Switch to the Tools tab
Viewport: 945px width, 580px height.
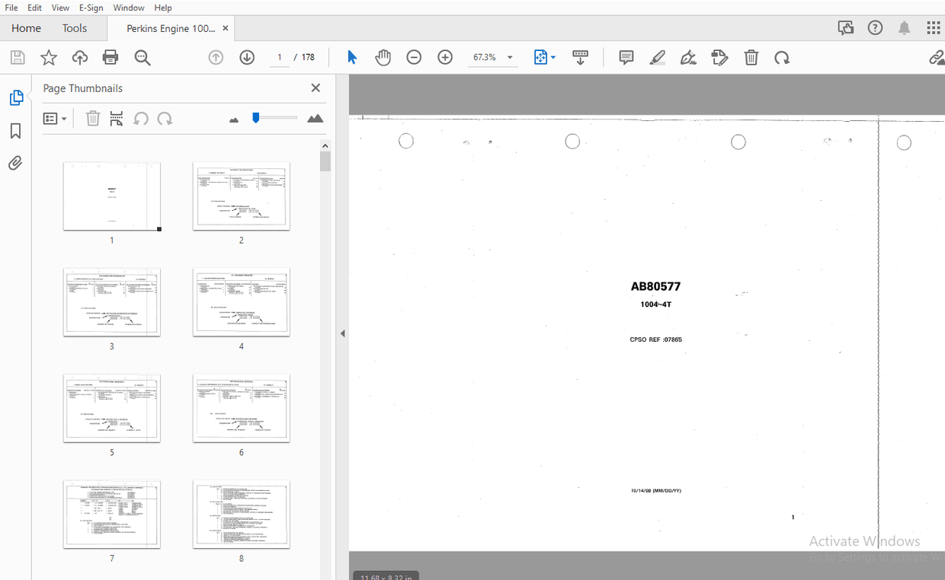click(x=74, y=28)
